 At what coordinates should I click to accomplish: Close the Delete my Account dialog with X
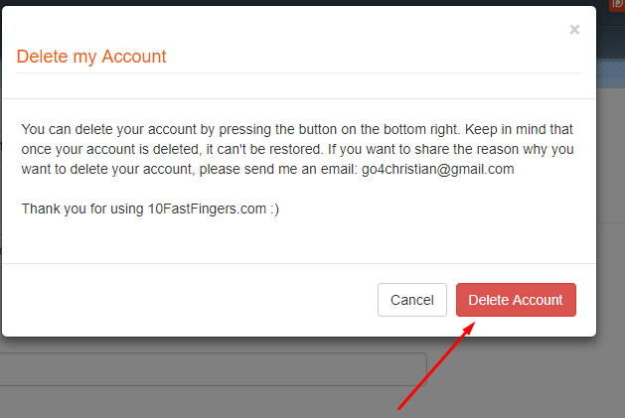tap(574, 30)
